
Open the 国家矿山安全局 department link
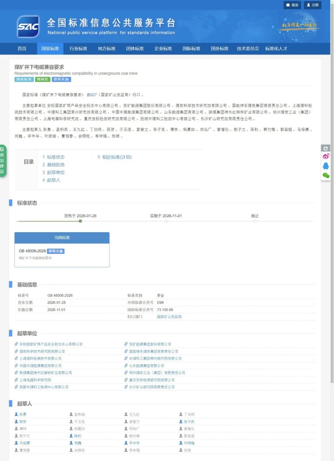[169, 317]
